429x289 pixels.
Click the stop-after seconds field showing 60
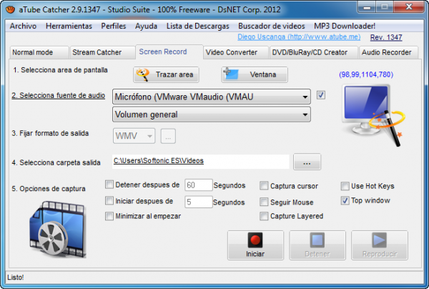[198, 185]
